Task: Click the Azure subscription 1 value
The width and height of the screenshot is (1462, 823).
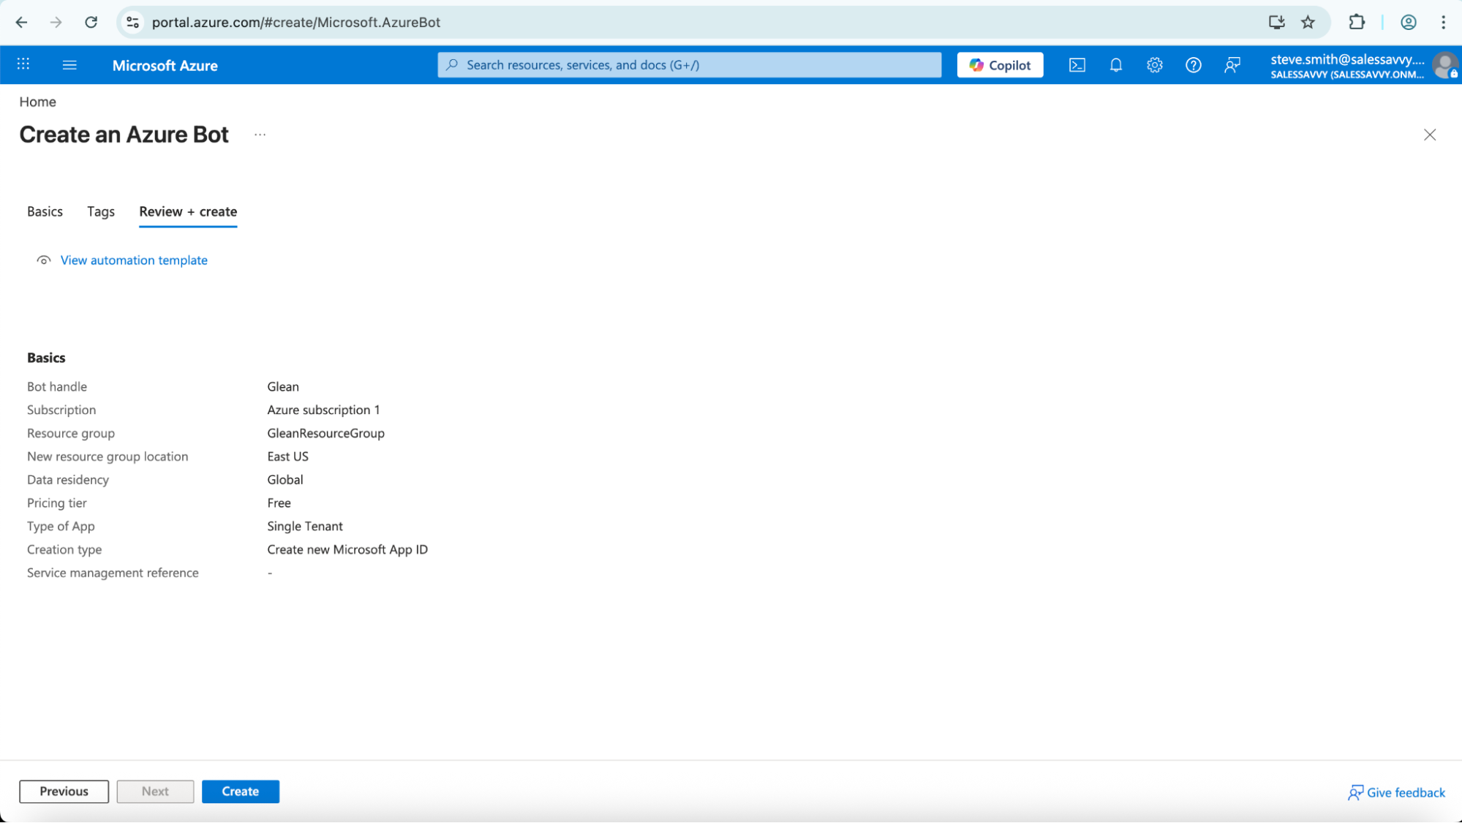Action: (323, 410)
